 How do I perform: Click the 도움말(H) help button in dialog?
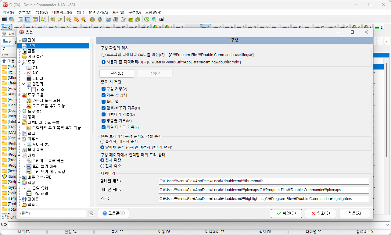tap(113, 213)
